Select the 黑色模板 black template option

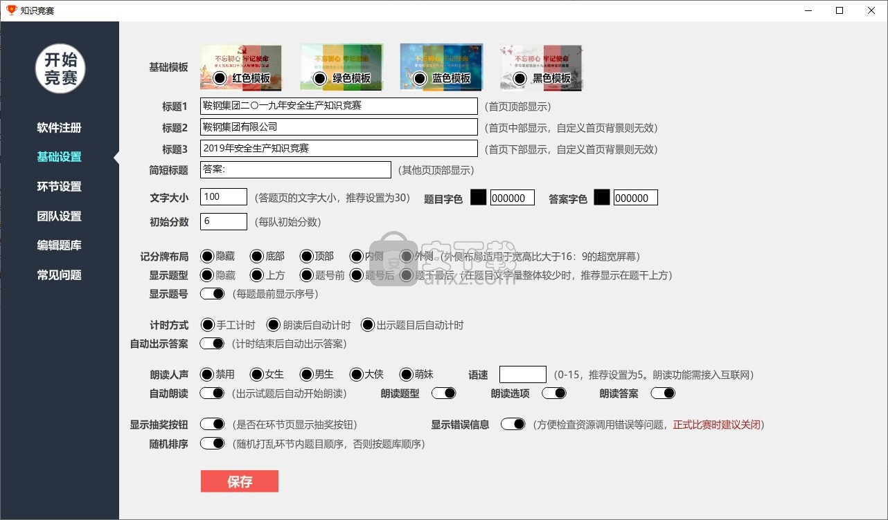520,78
